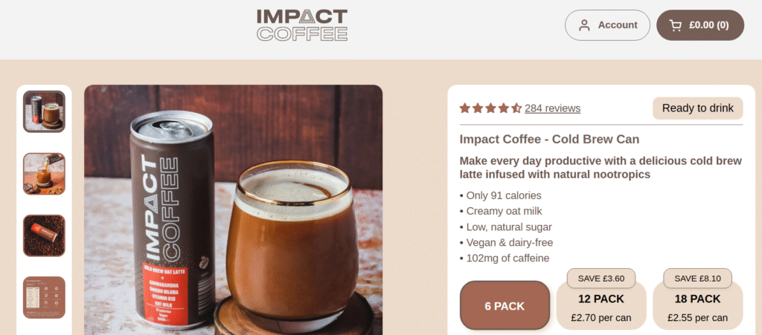This screenshot has height=335, width=762.
Task: Open the shopping cart showing £0.00
Action: coord(699,25)
